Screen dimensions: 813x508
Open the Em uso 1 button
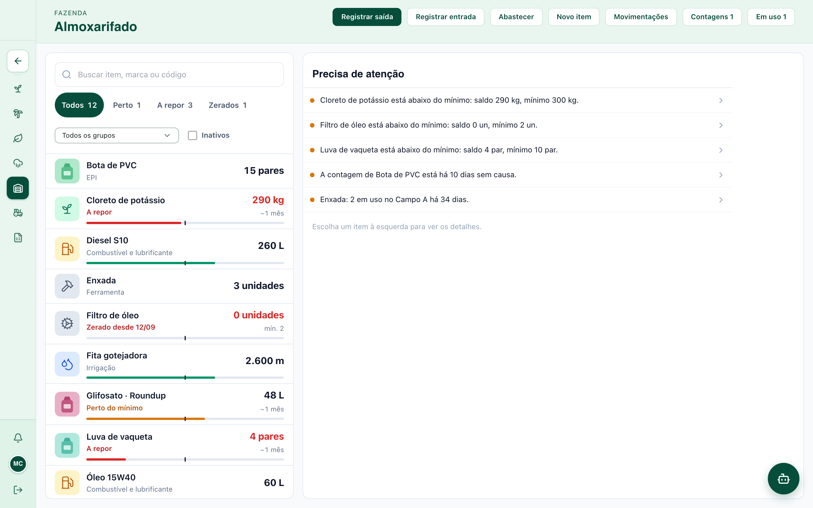point(771,17)
